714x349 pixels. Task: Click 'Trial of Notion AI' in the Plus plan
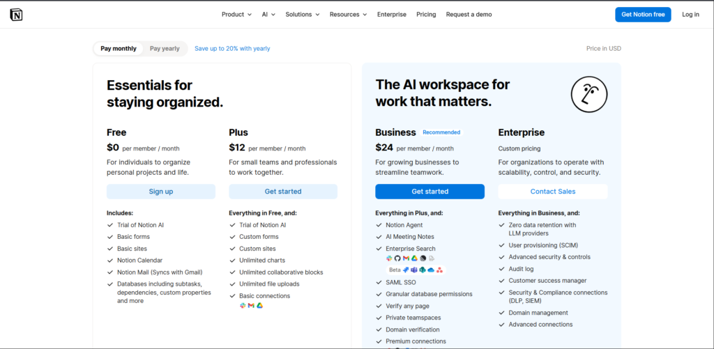tap(263, 225)
